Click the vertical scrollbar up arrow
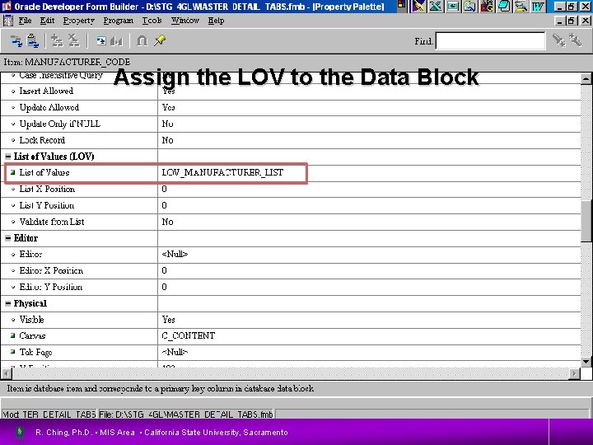Screen dimensions: 593x445 coord(586,79)
